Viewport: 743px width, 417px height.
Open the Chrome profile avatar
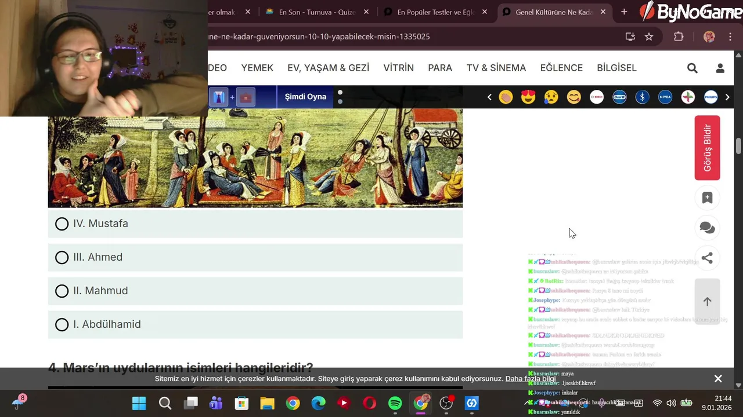[709, 36]
